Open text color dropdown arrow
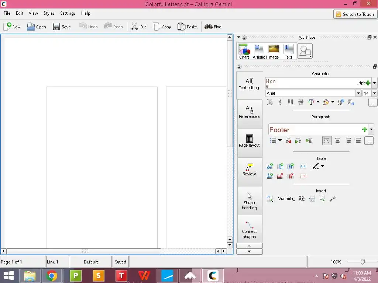The height and width of the screenshot is (283, 378). (318, 102)
